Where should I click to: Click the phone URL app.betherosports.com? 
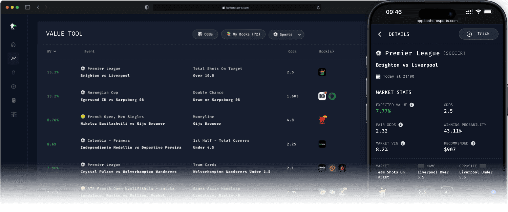(x=437, y=21)
